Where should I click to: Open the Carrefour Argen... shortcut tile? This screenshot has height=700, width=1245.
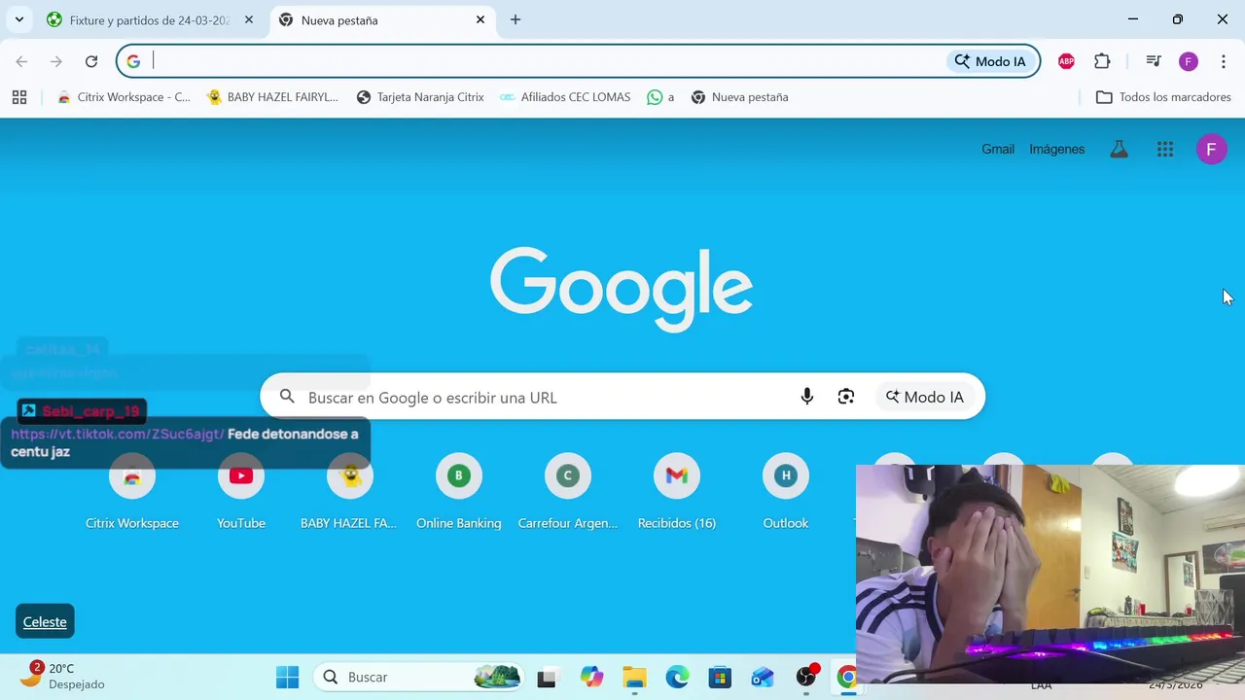coord(568,492)
